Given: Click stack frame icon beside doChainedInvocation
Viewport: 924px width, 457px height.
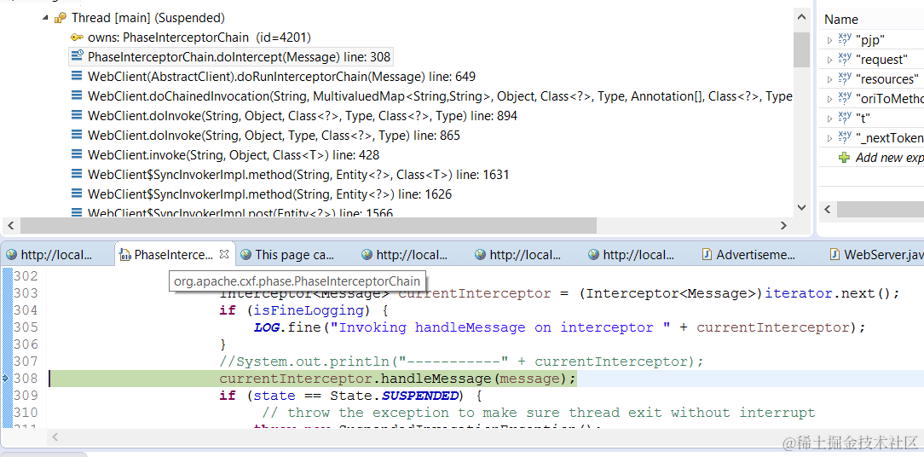Looking at the screenshot, I should tap(77, 95).
